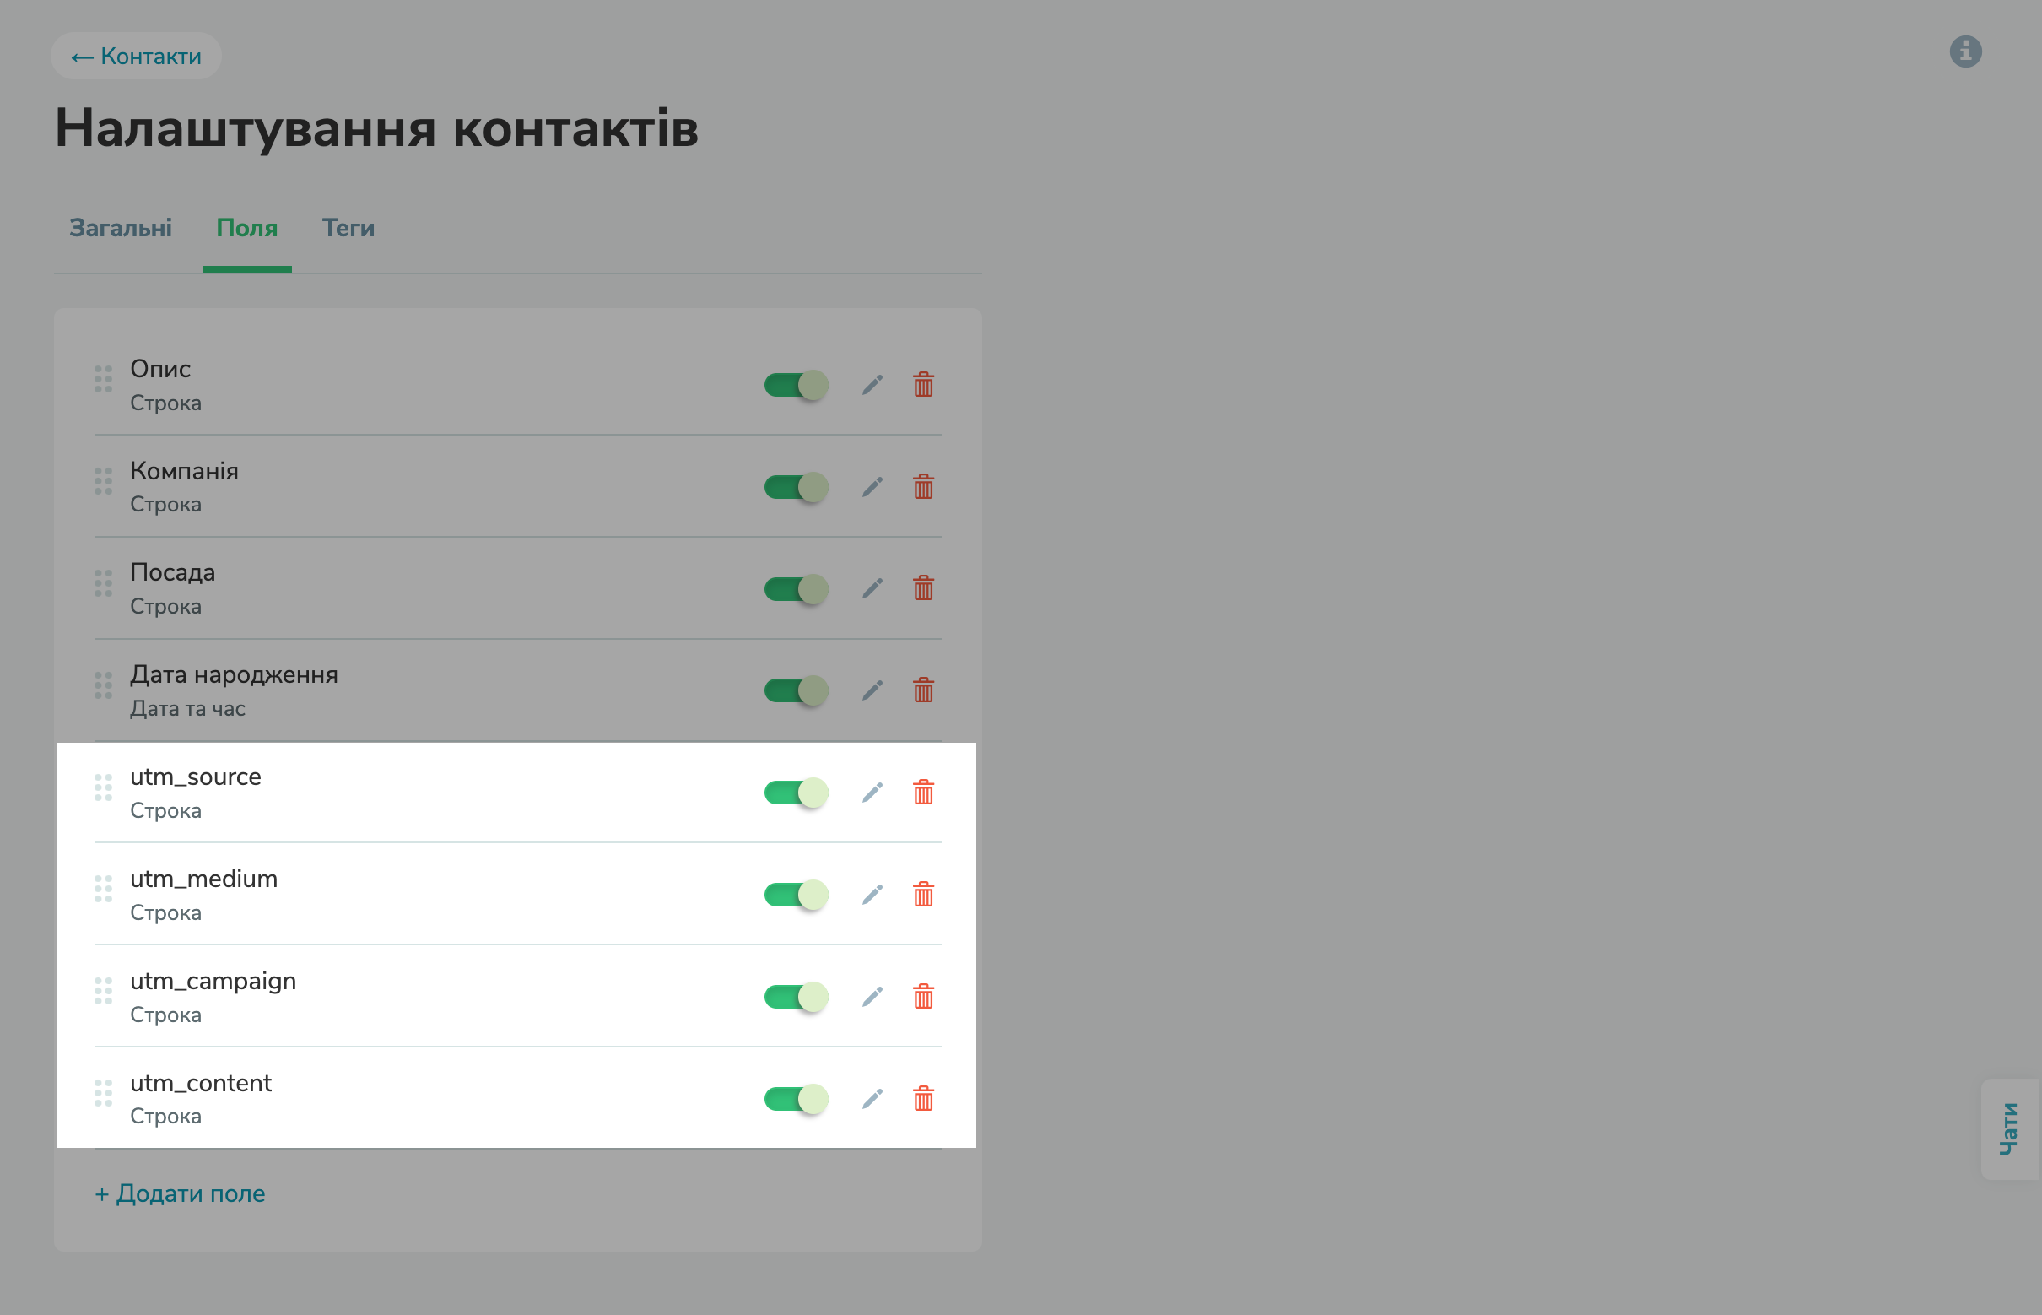Click the edit pencil icon for Опис field

[872, 384]
